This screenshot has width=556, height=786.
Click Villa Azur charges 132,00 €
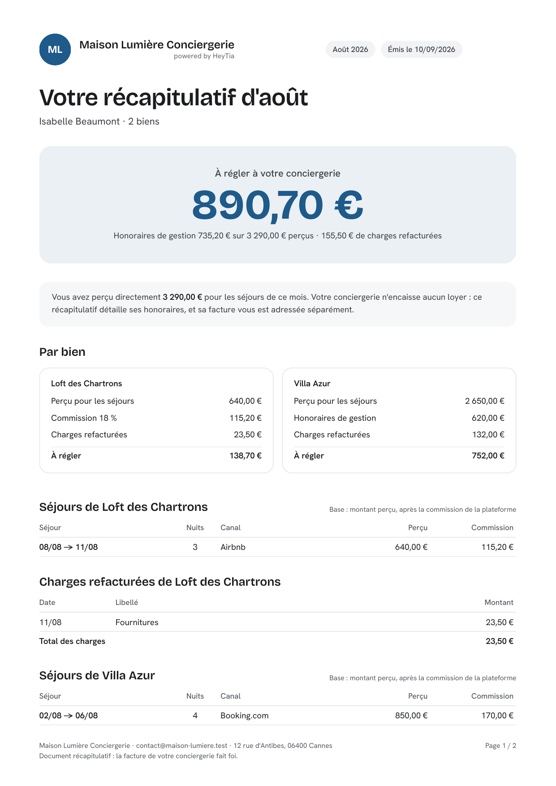click(488, 435)
